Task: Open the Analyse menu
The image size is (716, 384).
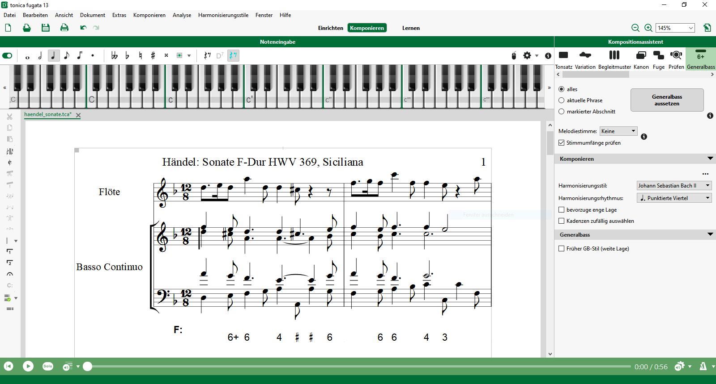Action: point(182,15)
